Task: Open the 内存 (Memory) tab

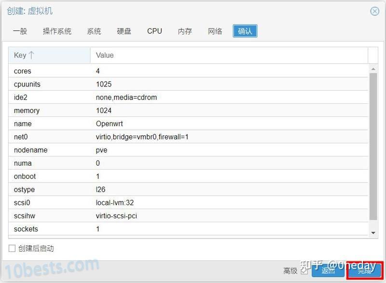Action: pyautogui.click(x=184, y=31)
